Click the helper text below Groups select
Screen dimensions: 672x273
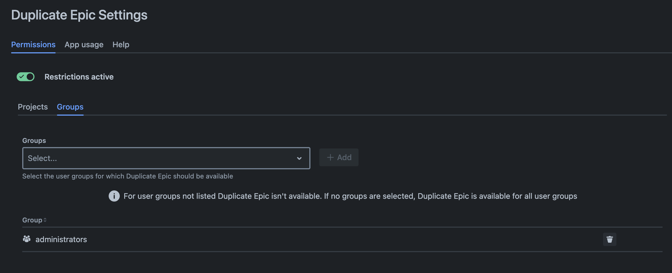(128, 176)
